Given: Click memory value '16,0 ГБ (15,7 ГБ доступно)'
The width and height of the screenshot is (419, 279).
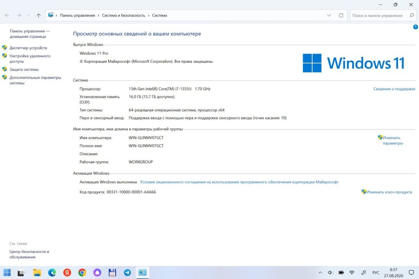Looking at the screenshot, I should coord(152,97).
